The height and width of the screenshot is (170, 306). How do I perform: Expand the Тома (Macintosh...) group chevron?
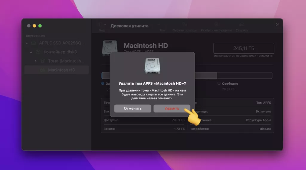(x=36, y=61)
